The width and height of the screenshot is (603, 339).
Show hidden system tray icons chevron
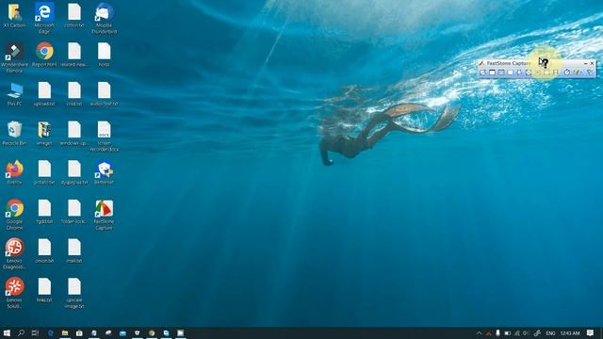[480, 333]
